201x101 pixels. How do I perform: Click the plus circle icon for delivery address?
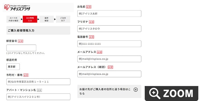(x=136, y=89)
